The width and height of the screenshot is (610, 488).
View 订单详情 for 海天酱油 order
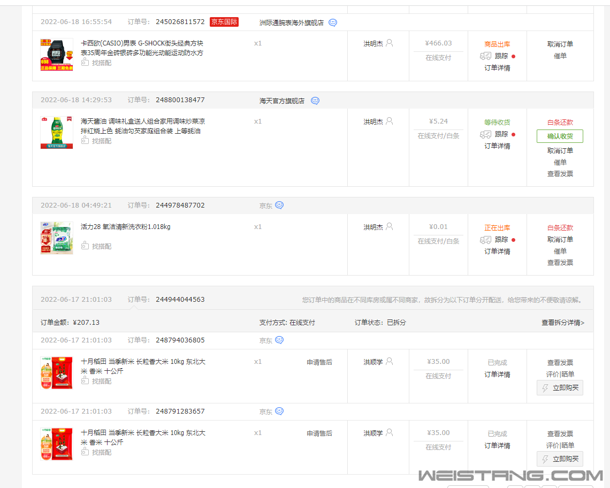[497, 146]
